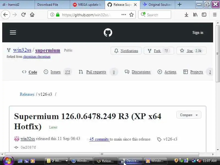
Task: Follow the chromium/chromium fork source link
Action: pos(37,57)
